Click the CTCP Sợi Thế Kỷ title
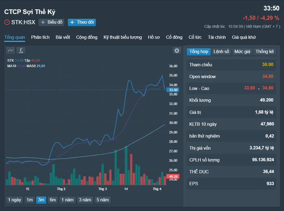The height and width of the screenshot is (211, 284). (30, 12)
